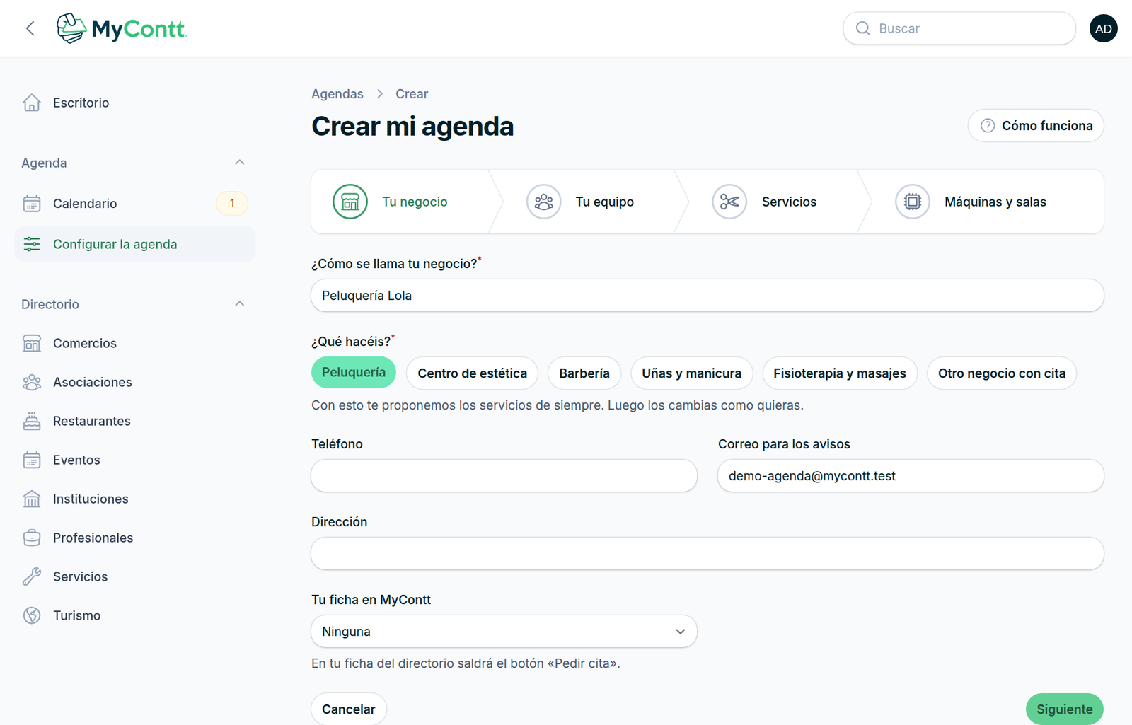
Task: Focus the Dirección input field
Action: (x=707, y=554)
